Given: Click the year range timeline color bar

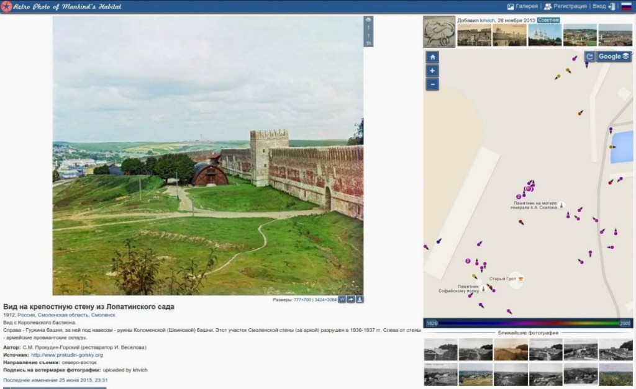Looking at the screenshot, I should click(x=528, y=323).
